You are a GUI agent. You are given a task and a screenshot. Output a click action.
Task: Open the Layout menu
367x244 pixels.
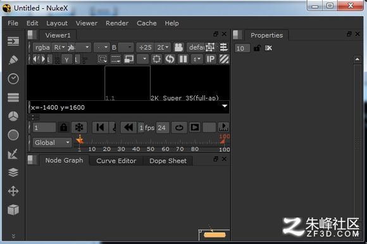[57, 23]
